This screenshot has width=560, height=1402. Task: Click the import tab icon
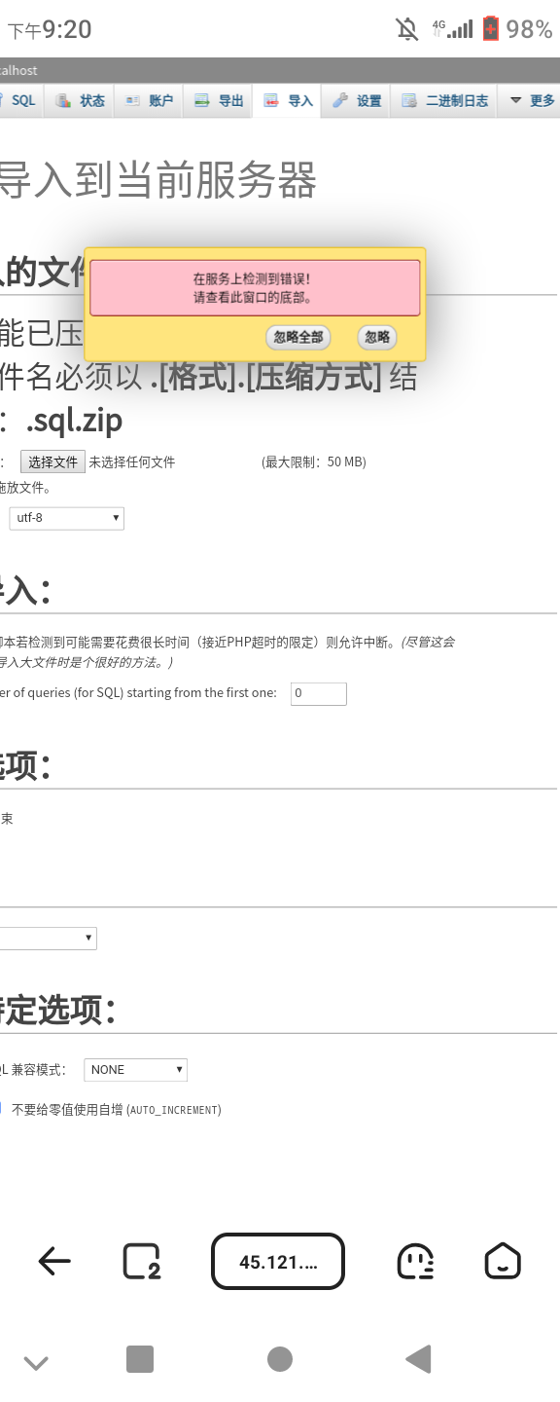(271, 100)
